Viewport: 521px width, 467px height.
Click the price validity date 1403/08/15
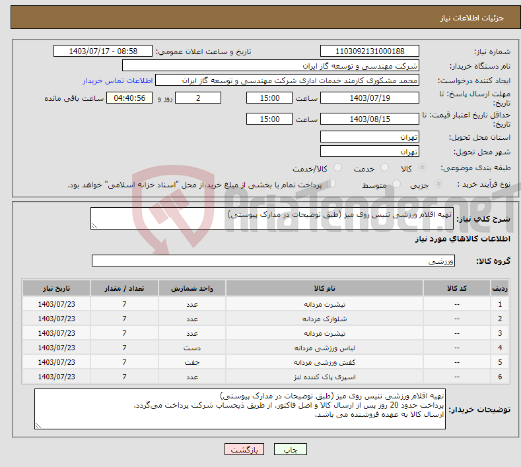click(x=370, y=119)
